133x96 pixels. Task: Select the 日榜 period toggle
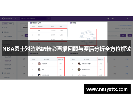point(22,35)
